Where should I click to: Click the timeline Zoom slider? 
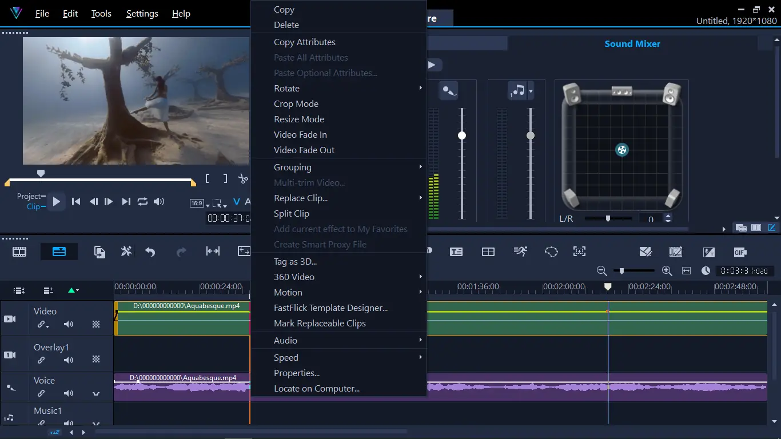633,271
